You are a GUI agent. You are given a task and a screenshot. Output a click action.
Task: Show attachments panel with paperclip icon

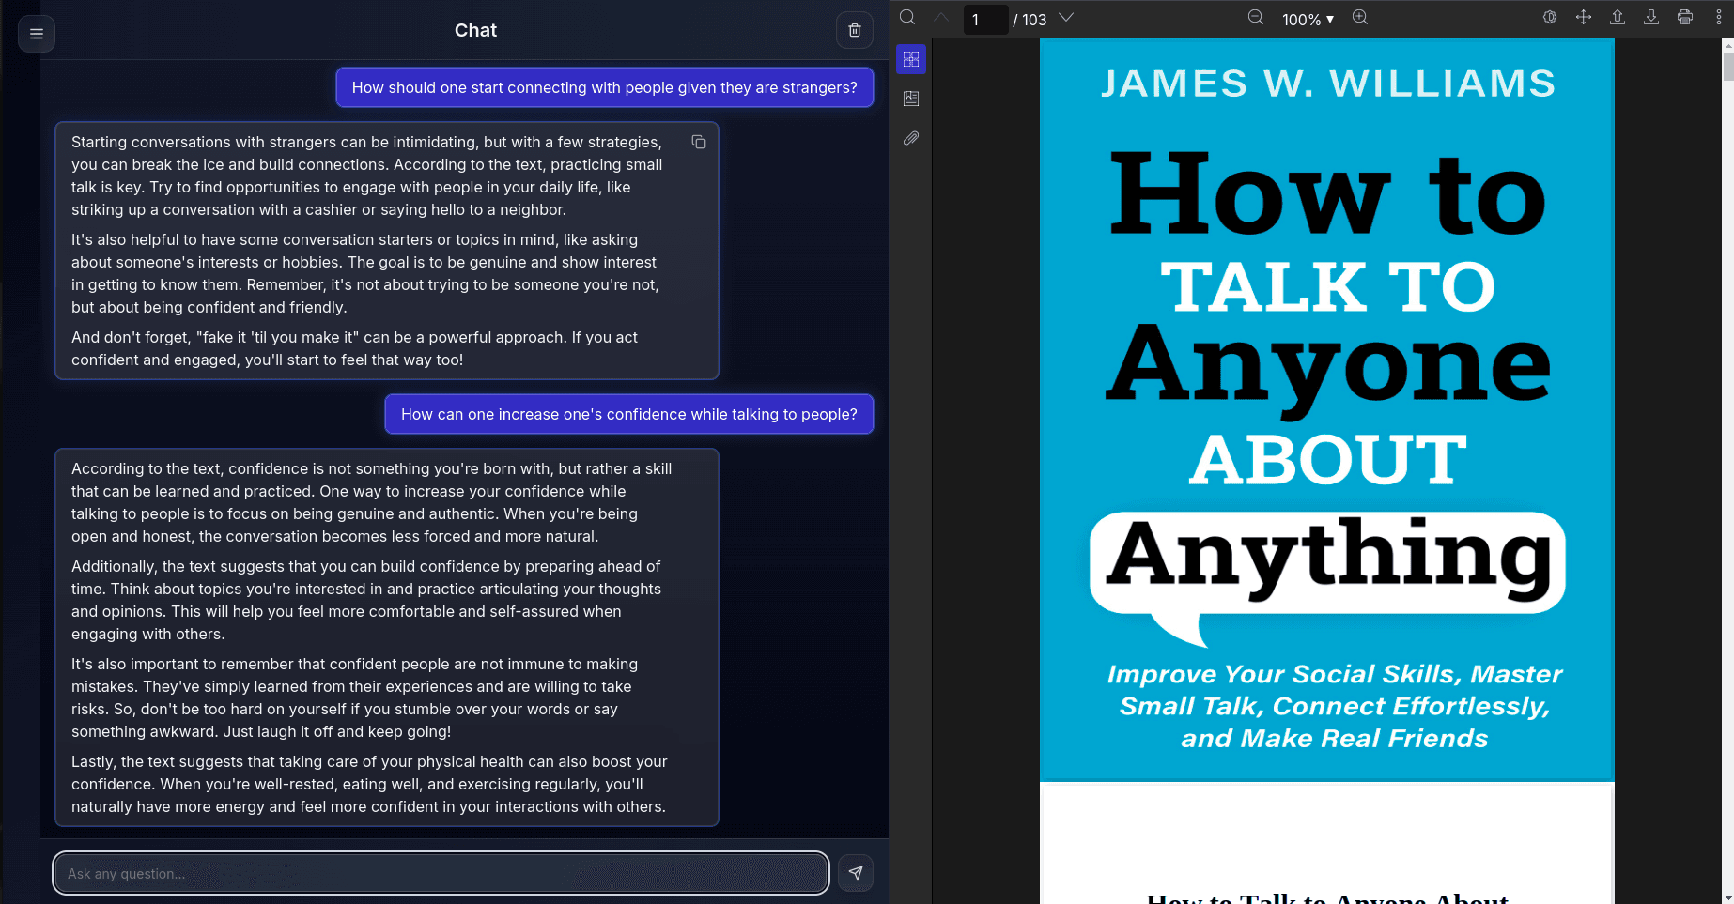[x=911, y=138]
